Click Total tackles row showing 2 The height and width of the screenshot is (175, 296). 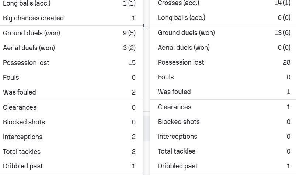pyautogui.click(x=69, y=152)
